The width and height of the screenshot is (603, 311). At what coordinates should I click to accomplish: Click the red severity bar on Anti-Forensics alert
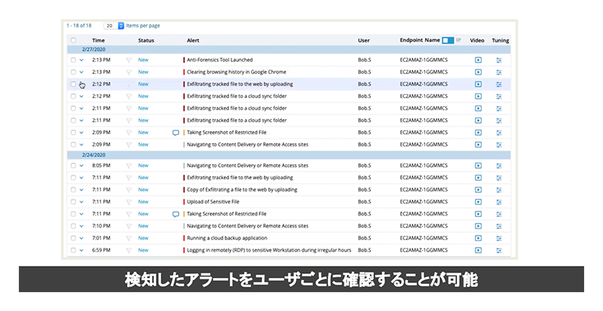[x=183, y=60]
